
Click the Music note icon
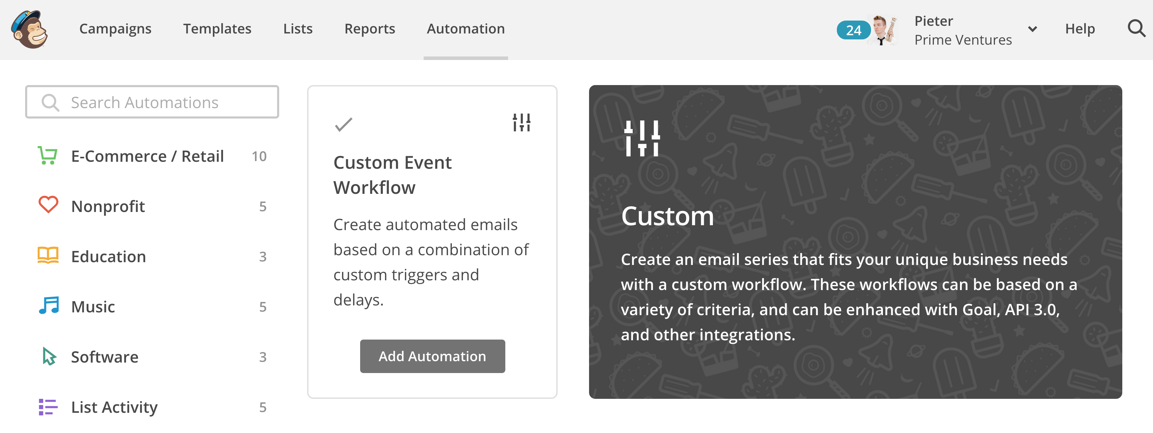pyautogui.click(x=49, y=306)
